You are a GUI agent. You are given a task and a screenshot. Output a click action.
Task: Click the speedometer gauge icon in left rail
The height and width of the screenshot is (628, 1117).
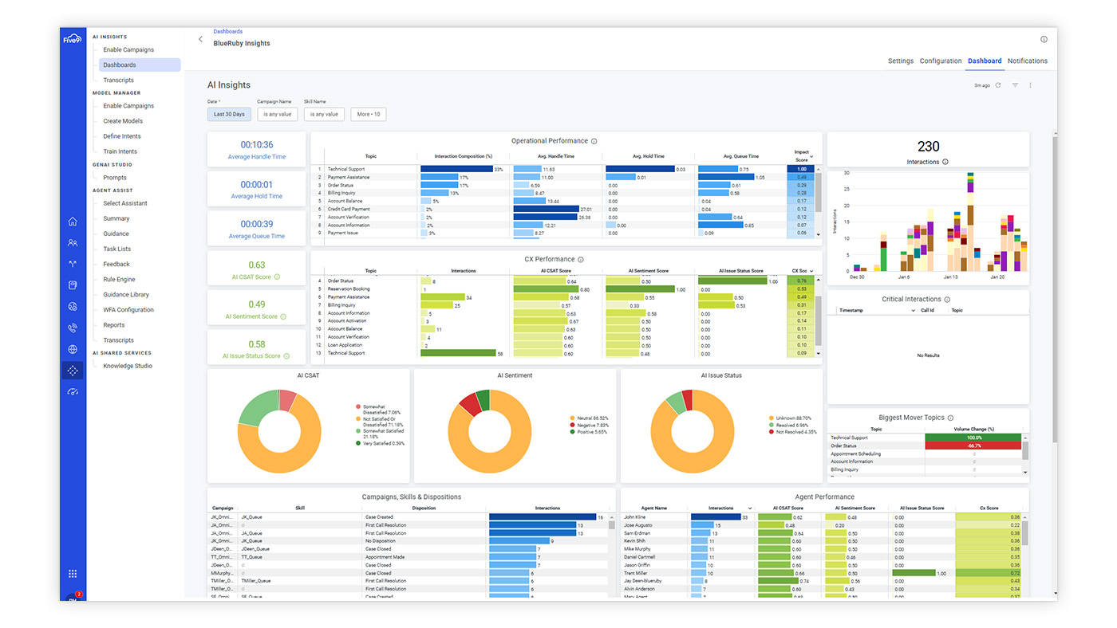(x=73, y=392)
